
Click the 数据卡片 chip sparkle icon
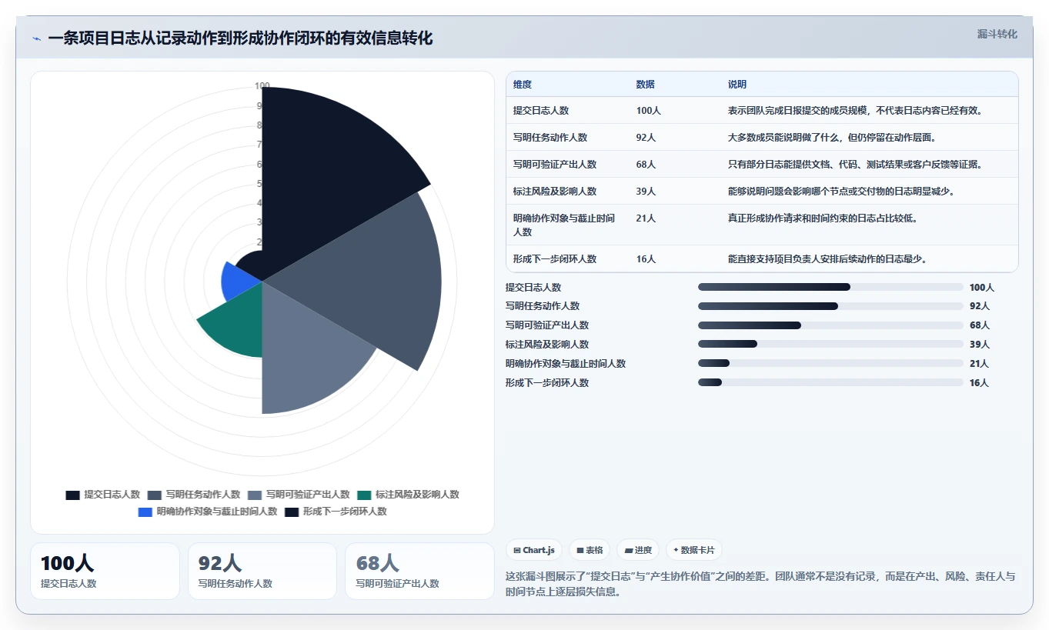tap(676, 550)
